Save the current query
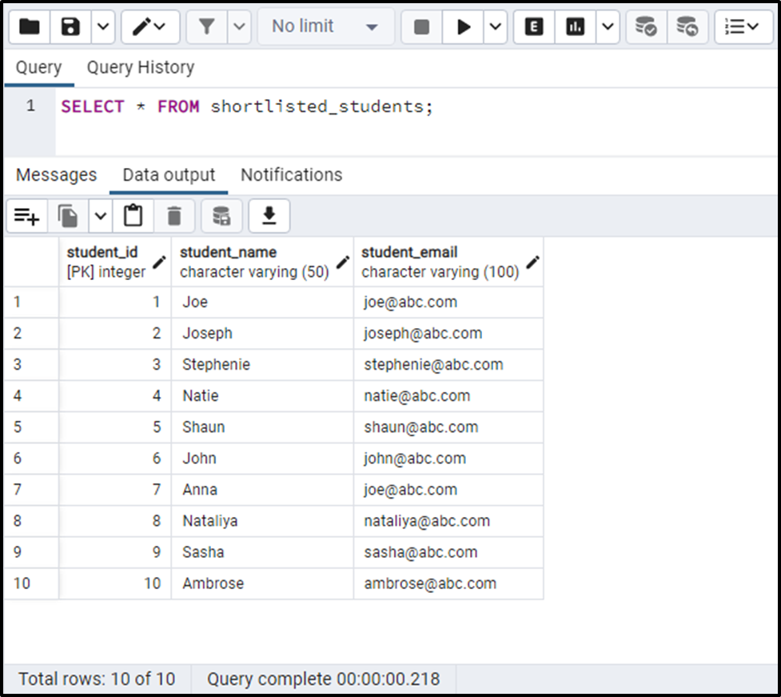This screenshot has width=781, height=697. coord(68,26)
